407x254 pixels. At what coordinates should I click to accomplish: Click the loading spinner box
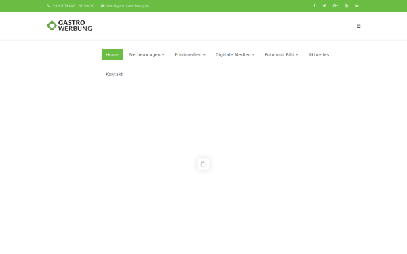coord(203,165)
